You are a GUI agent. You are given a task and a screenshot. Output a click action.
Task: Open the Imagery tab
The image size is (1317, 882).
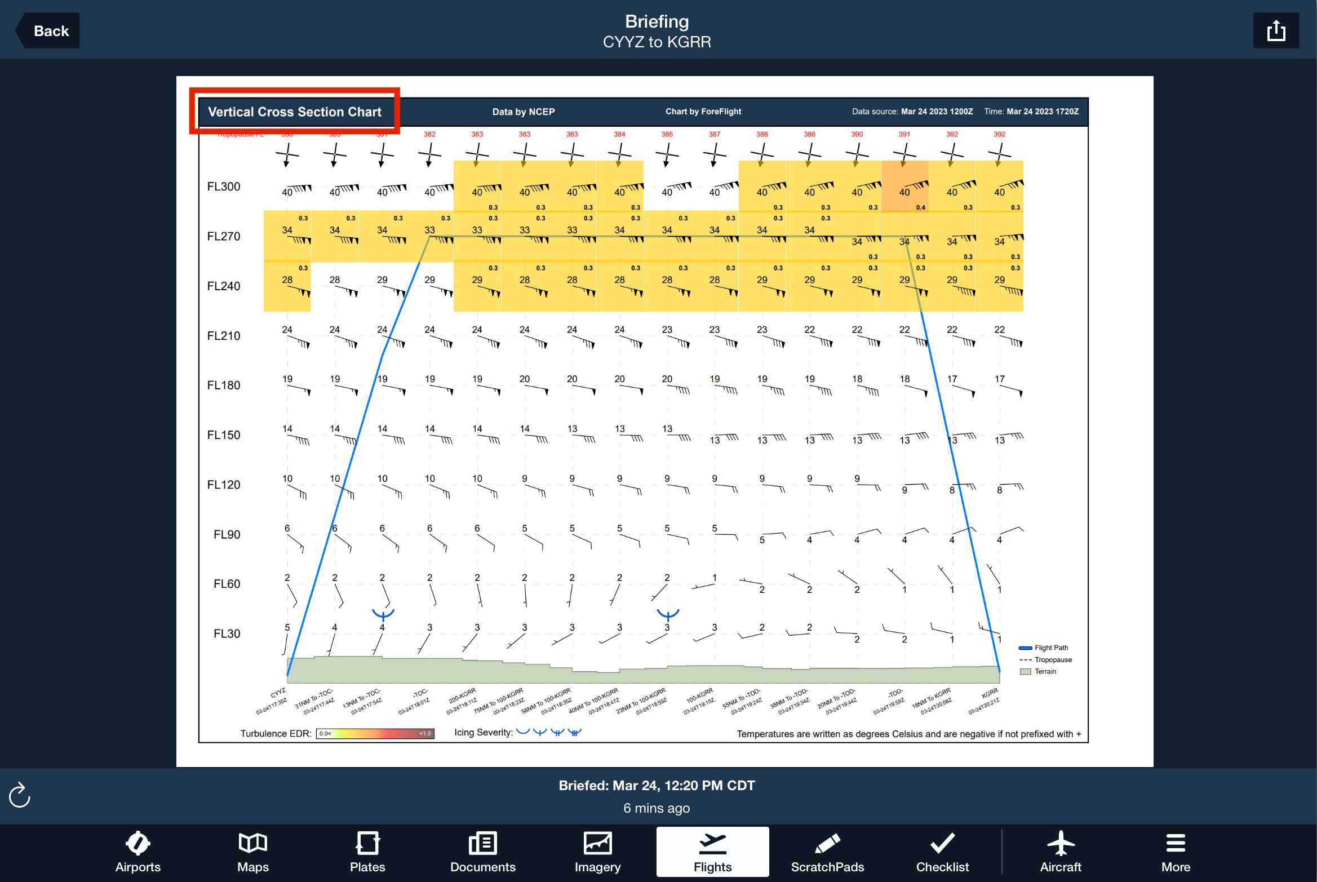(x=597, y=852)
